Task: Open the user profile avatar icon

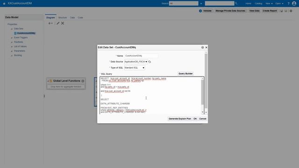Action: point(294,3)
